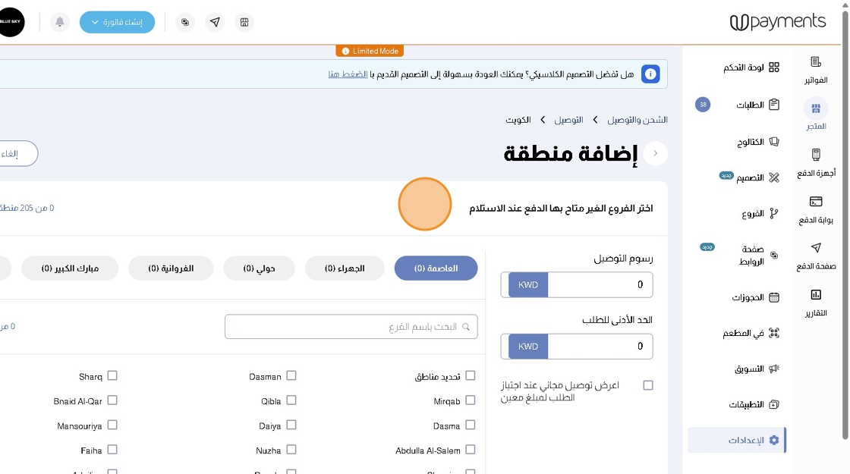The width and height of the screenshot is (850, 474).
Task: Click back arrow beside إضافة منطقة
Action: pyautogui.click(x=656, y=153)
